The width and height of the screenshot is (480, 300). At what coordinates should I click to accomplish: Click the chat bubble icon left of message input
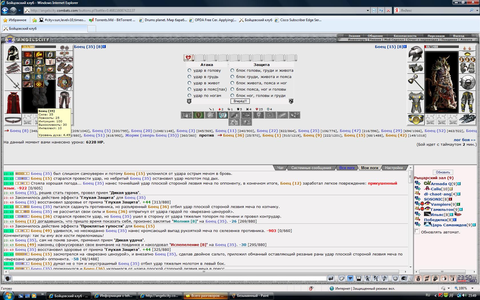[x=8, y=278]
